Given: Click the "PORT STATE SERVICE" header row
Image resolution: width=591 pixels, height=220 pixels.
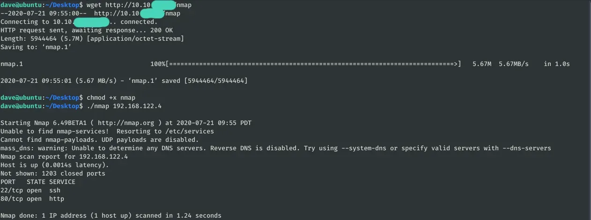Looking at the screenshot, I should [38, 182].
